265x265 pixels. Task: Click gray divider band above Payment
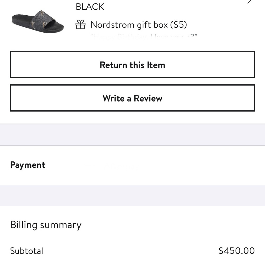(x=132, y=135)
